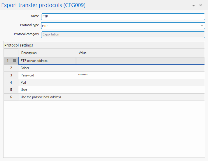This screenshot has width=208, height=161.
Task: Edit the Port value cell
Action: coord(140,83)
